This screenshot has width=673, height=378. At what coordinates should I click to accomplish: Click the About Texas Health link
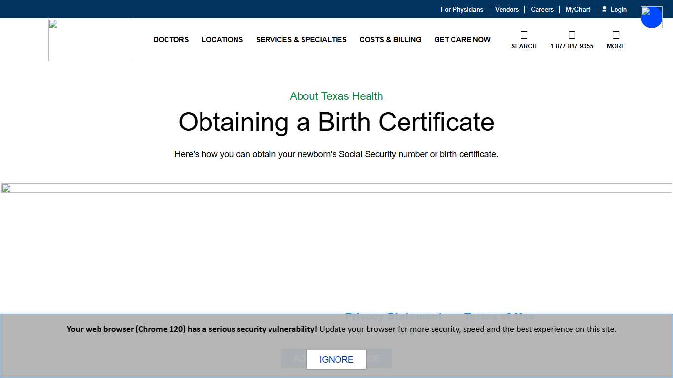336,96
